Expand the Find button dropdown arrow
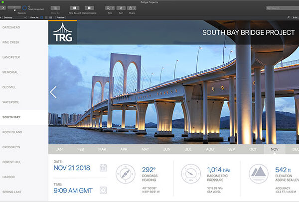 click(113, 8)
